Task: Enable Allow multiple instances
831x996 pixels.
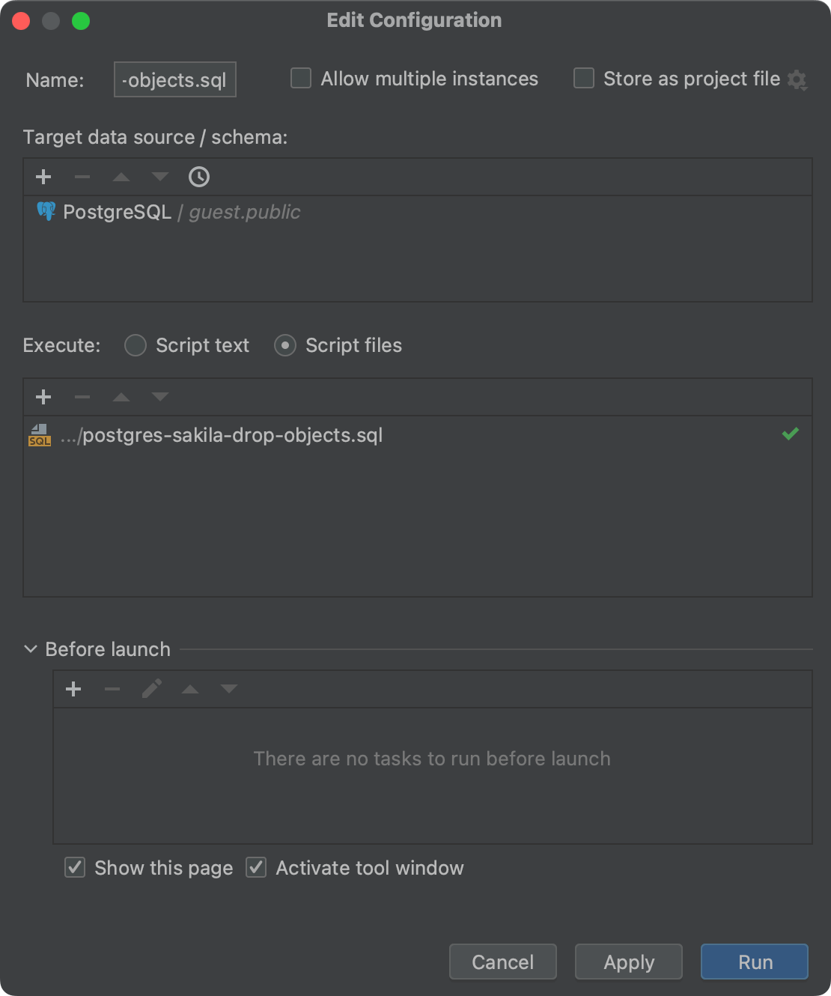Action: pos(300,78)
